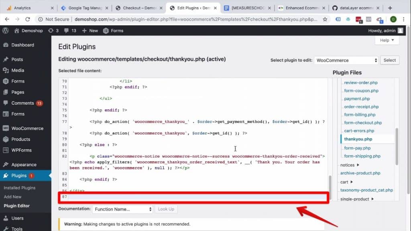Open the Function Name documentation dropdown
Screen dimensions: 411x231
click(123, 209)
